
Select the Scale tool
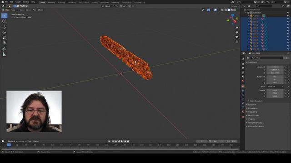(x=4, y=38)
